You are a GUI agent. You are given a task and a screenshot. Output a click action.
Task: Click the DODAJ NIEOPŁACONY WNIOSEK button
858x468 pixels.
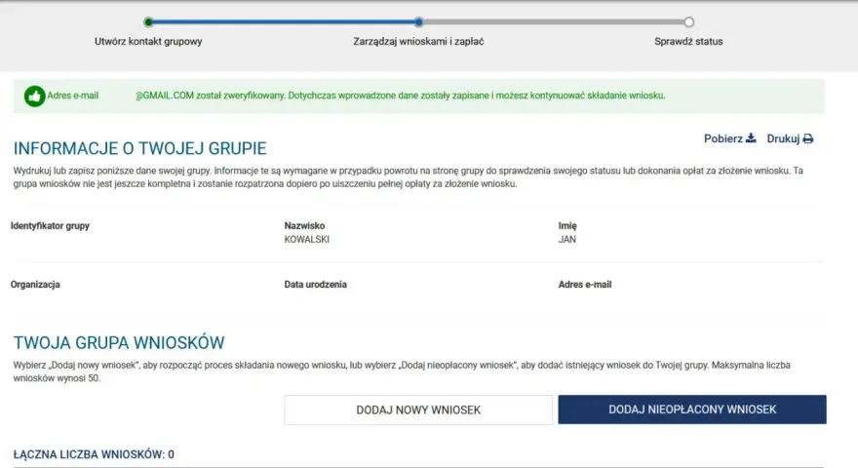pyautogui.click(x=692, y=409)
